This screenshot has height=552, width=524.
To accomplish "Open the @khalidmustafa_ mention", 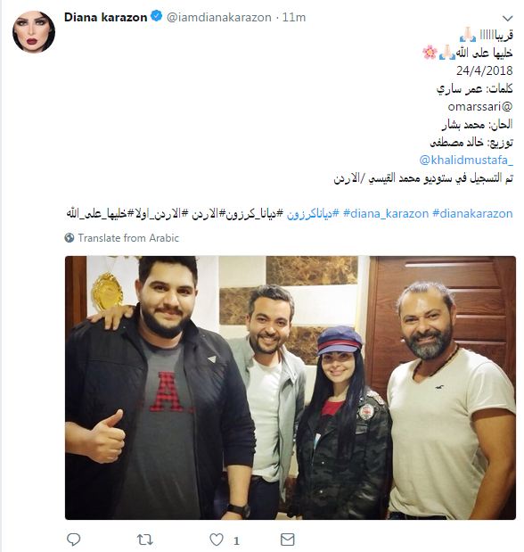I will point(466,161).
